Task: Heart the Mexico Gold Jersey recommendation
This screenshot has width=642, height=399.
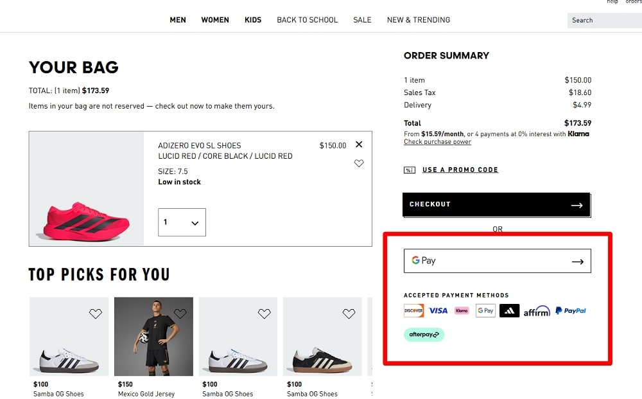Action: click(180, 314)
